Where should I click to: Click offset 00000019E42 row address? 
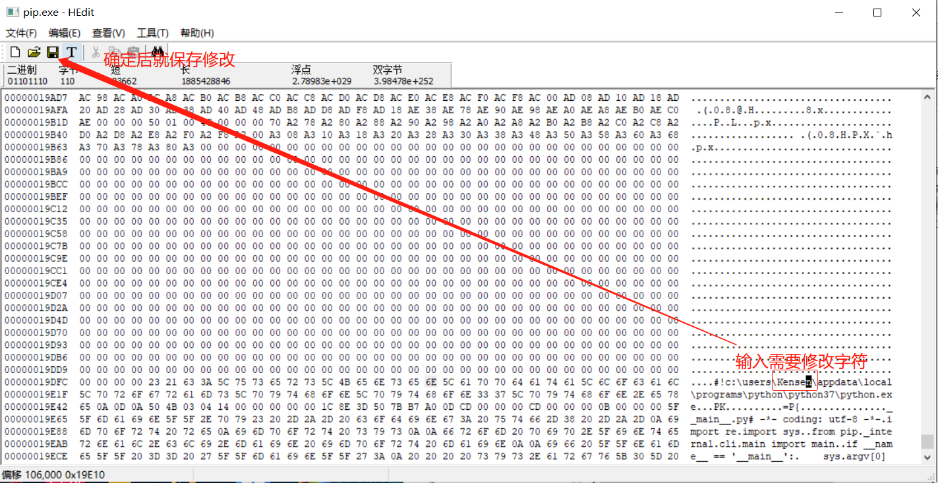36,407
